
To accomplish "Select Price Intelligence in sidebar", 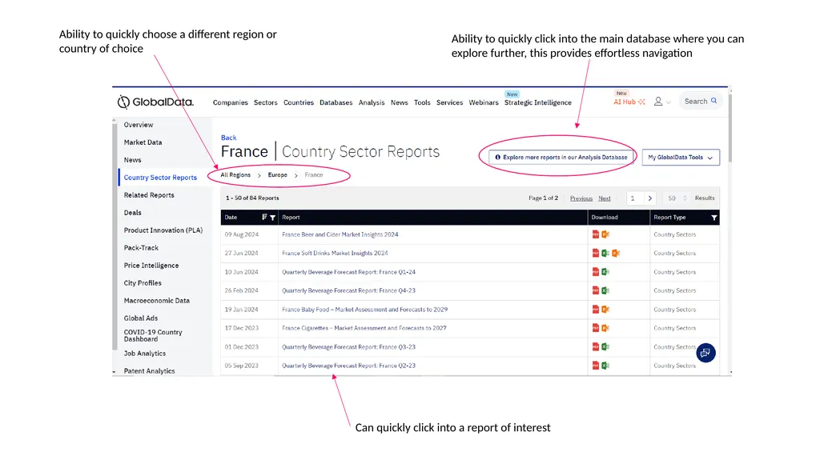I will point(151,266).
